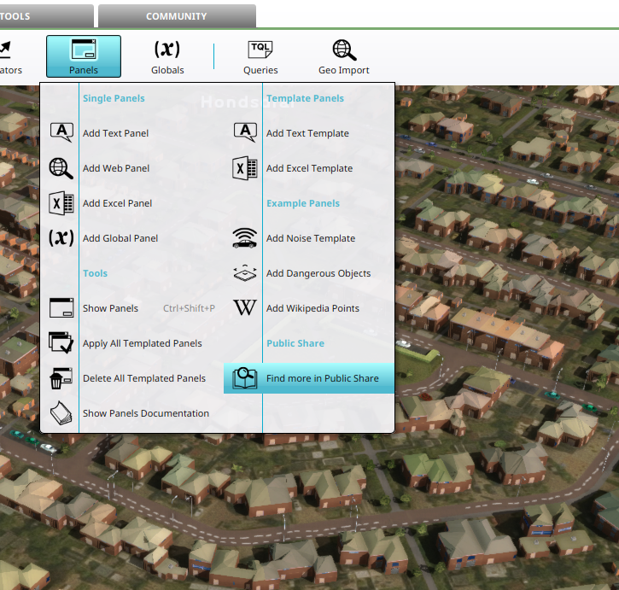Choose Find more in Public Share
Screen dimensions: 619x590
(322, 378)
